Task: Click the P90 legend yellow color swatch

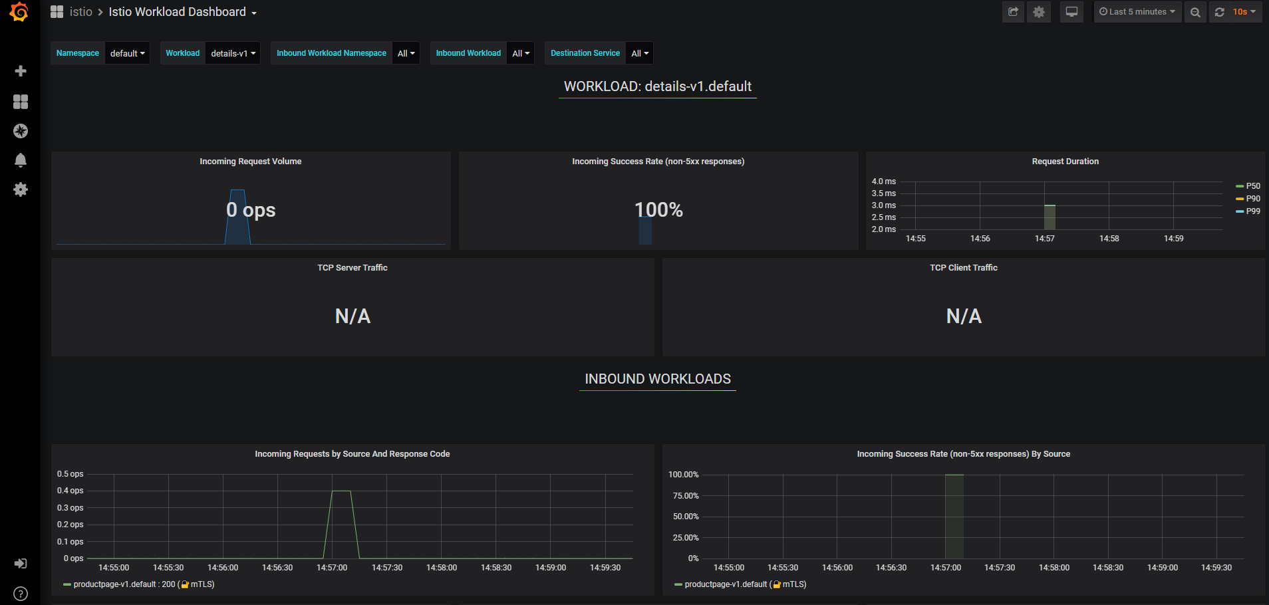Action: click(x=1240, y=199)
